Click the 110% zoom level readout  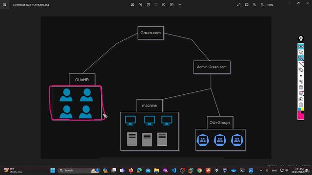point(270,5)
